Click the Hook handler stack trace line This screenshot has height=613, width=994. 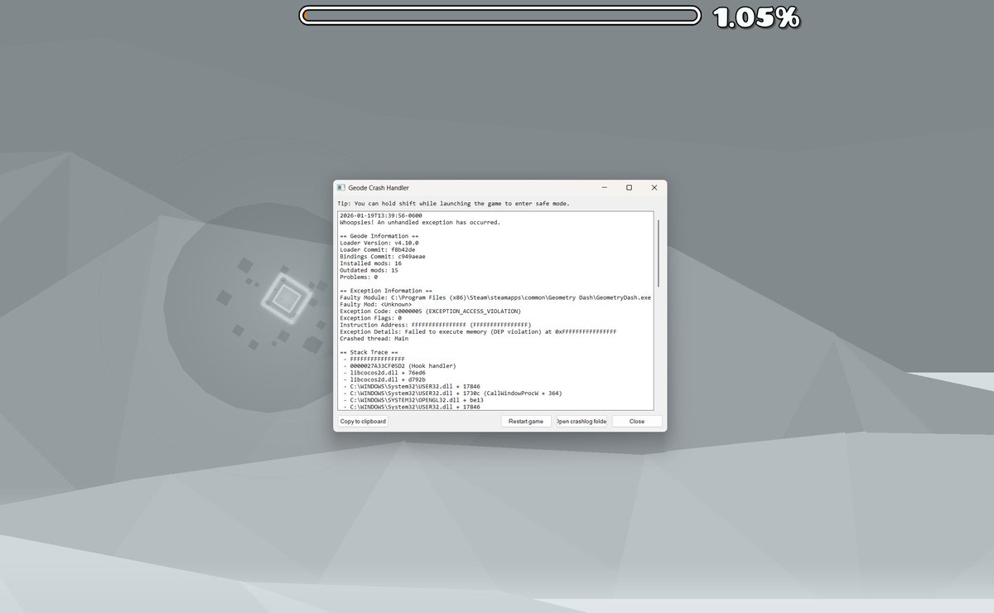tap(400, 366)
